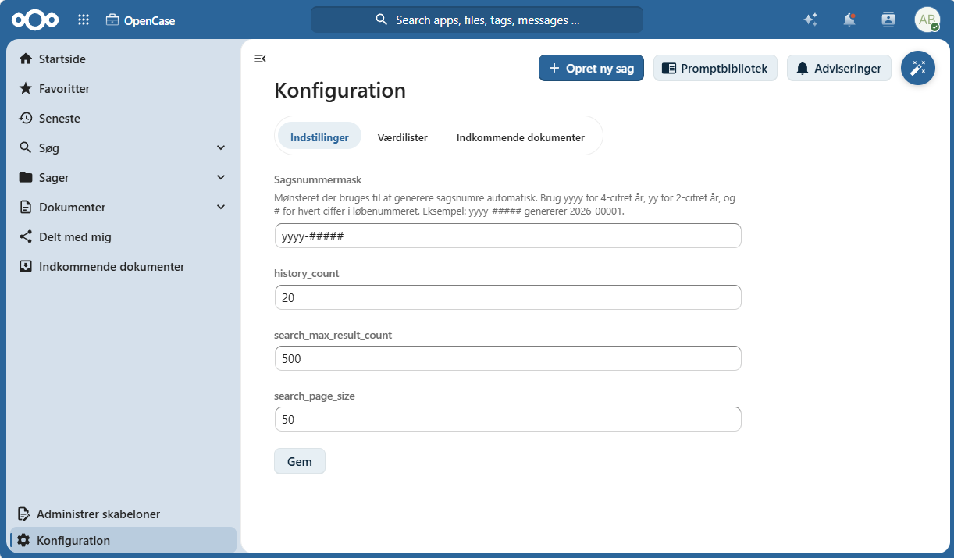Click the Sagsnummermask input field
This screenshot has width=954, height=558.
507,236
